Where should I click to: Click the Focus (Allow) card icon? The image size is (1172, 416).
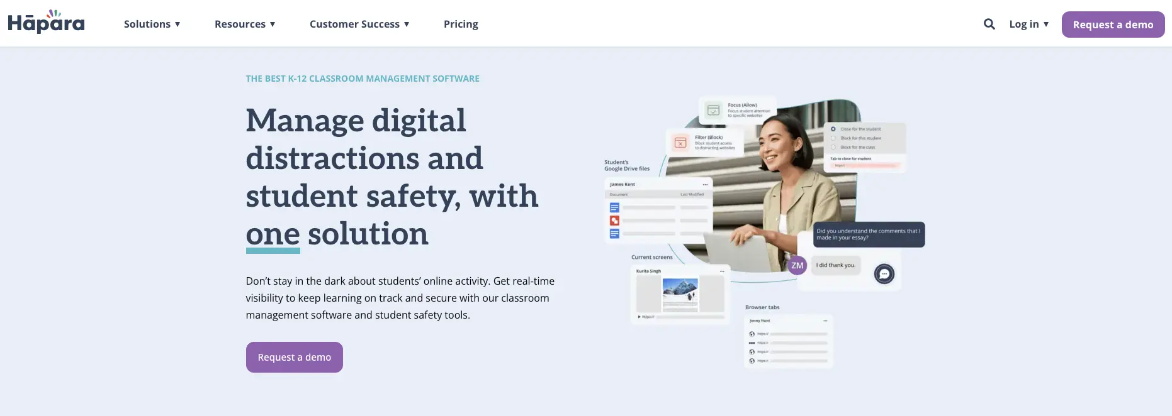[713, 111]
